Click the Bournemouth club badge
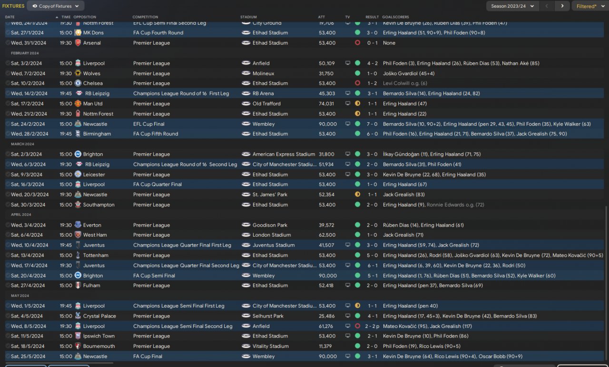This screenshot has width=609, height=367. click(x=78, y=347)
